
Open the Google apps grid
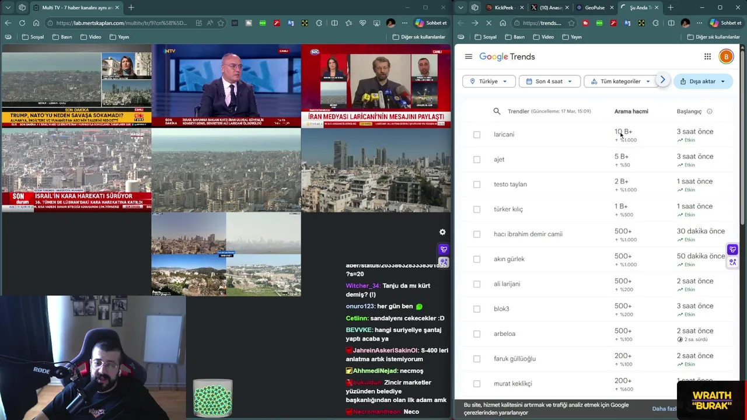pos(707,57)
